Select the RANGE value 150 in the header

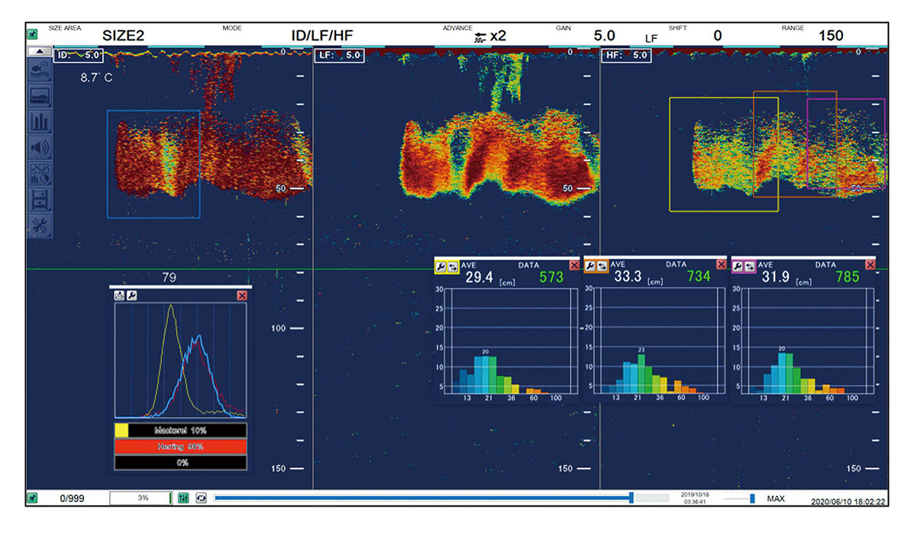coord(831,36)
